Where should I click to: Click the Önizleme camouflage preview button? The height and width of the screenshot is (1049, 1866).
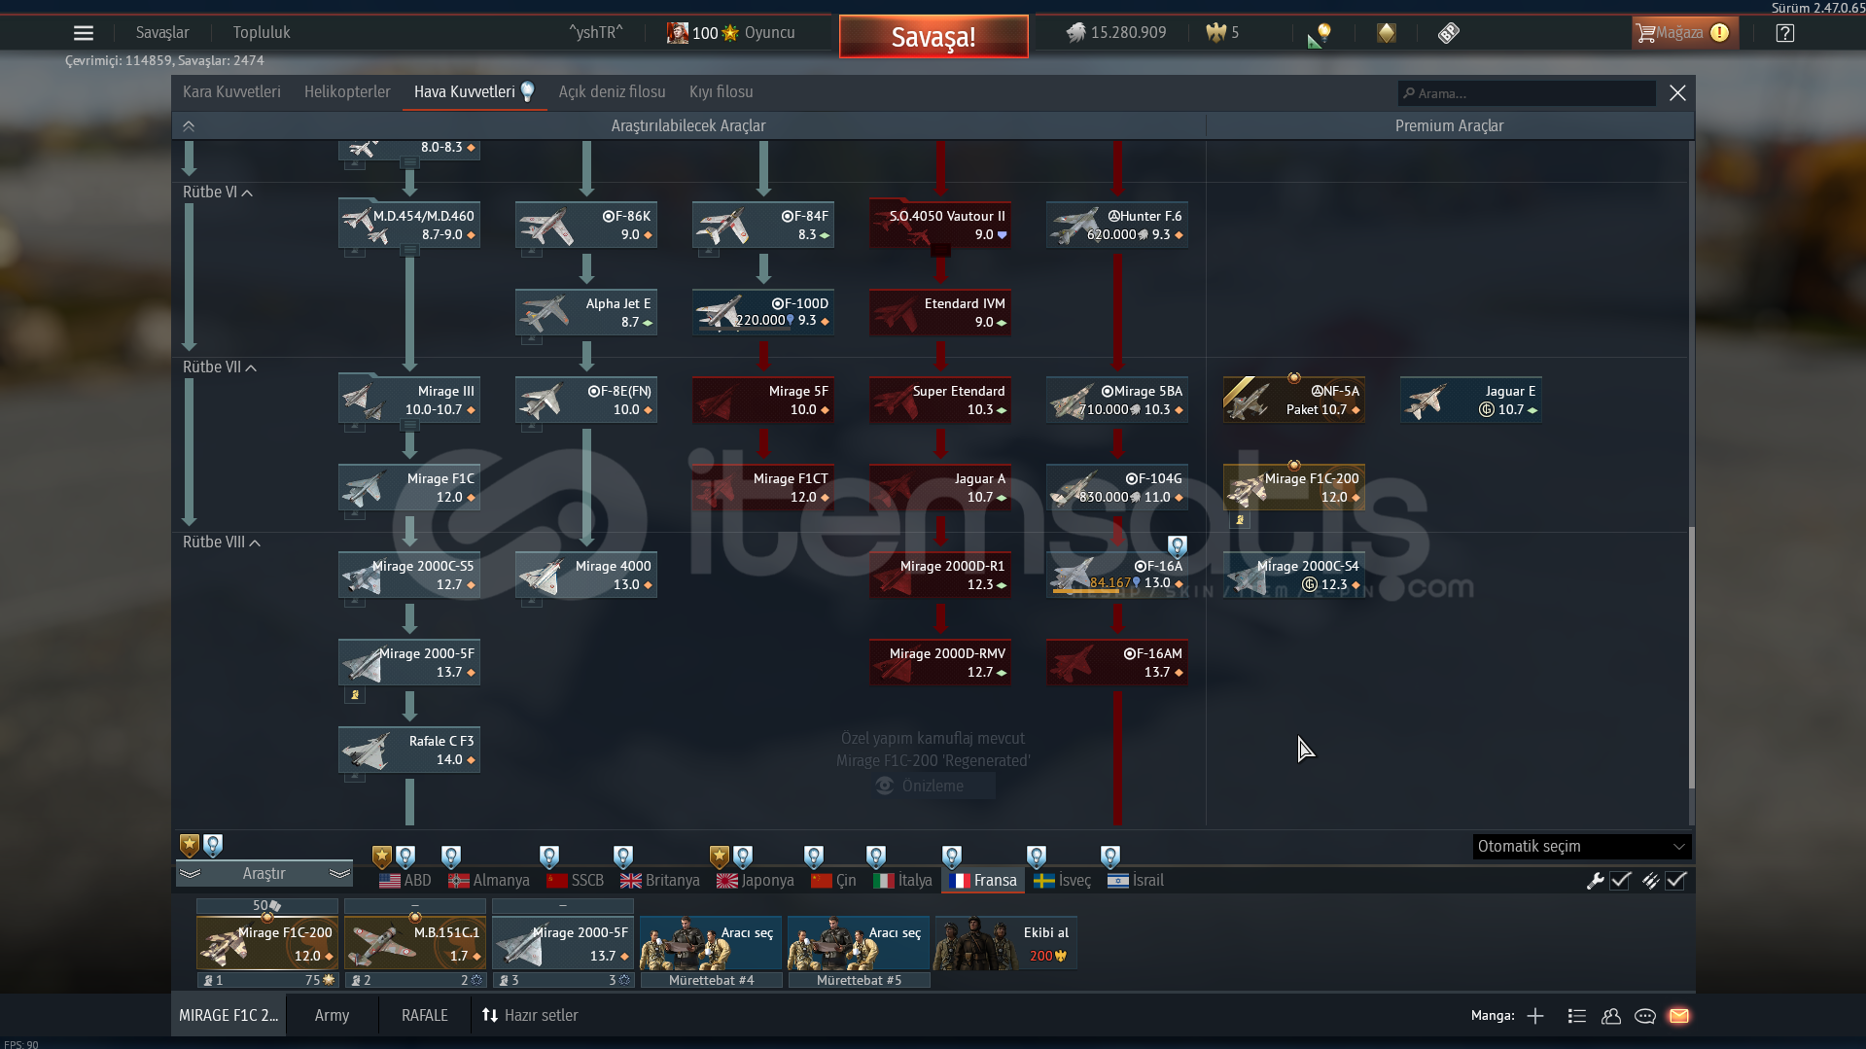[x=933, y=786]
